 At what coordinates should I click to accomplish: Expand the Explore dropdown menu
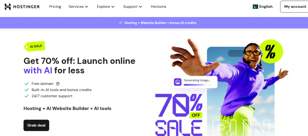pyautogui.click(x=106, y=7)
